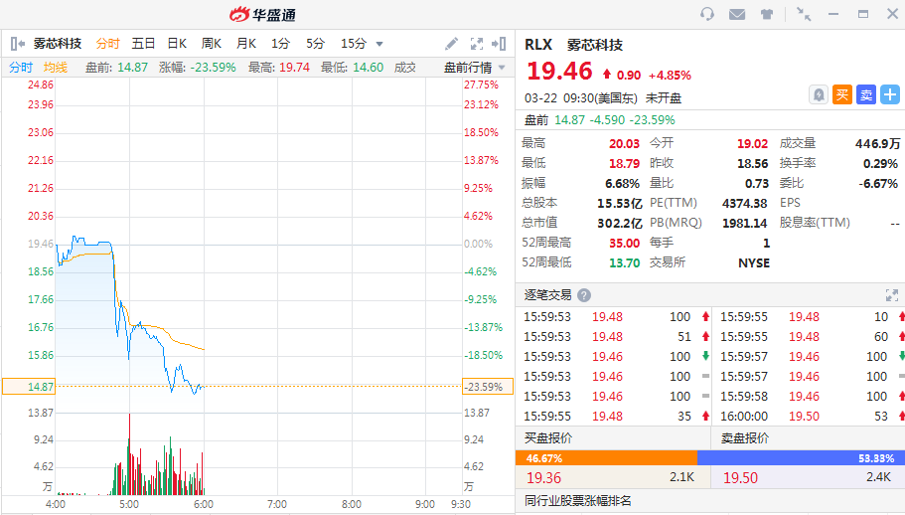This screenshot has height=515, width=905.
Task: Click the blue 53.33% ask bar
Action: [801, 458]
